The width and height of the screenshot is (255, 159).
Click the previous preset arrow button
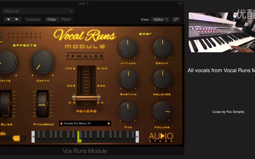[8, 19]
